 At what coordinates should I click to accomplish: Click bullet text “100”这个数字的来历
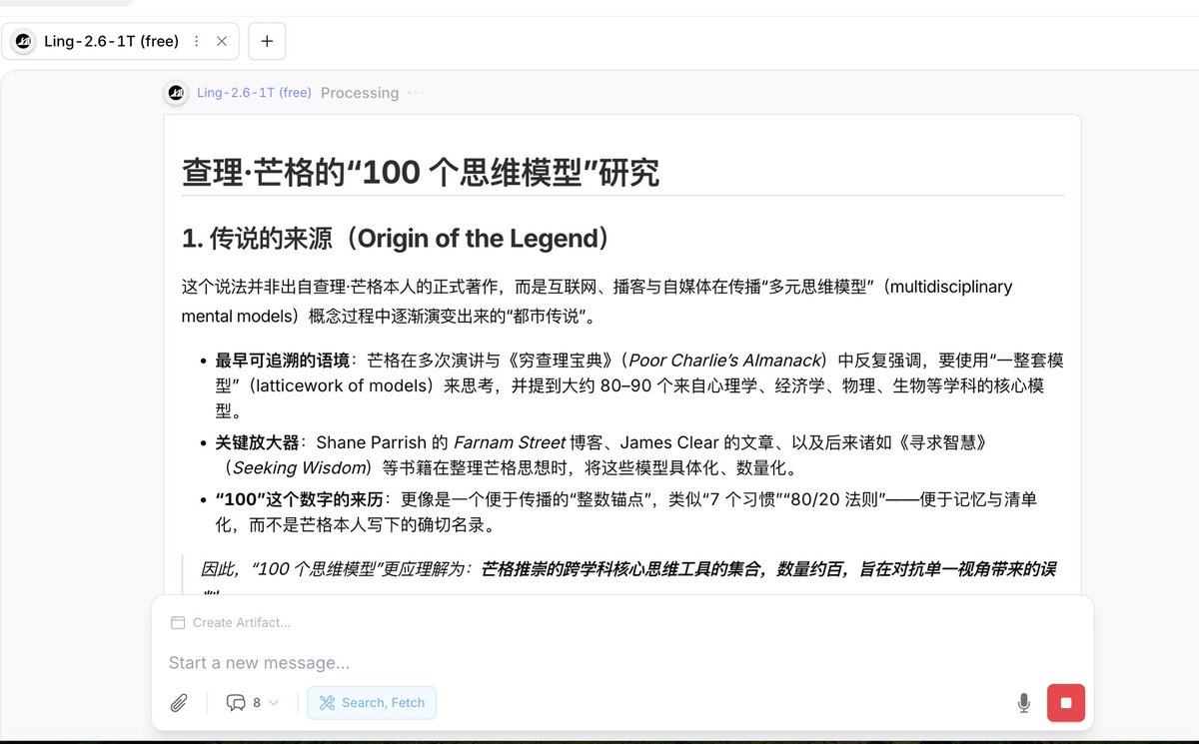pos(299,498)
